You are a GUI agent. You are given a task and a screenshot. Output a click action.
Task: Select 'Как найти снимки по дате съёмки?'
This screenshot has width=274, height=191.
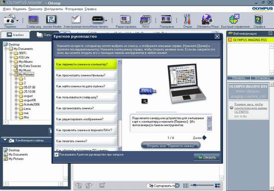click(x=86, y=86)
